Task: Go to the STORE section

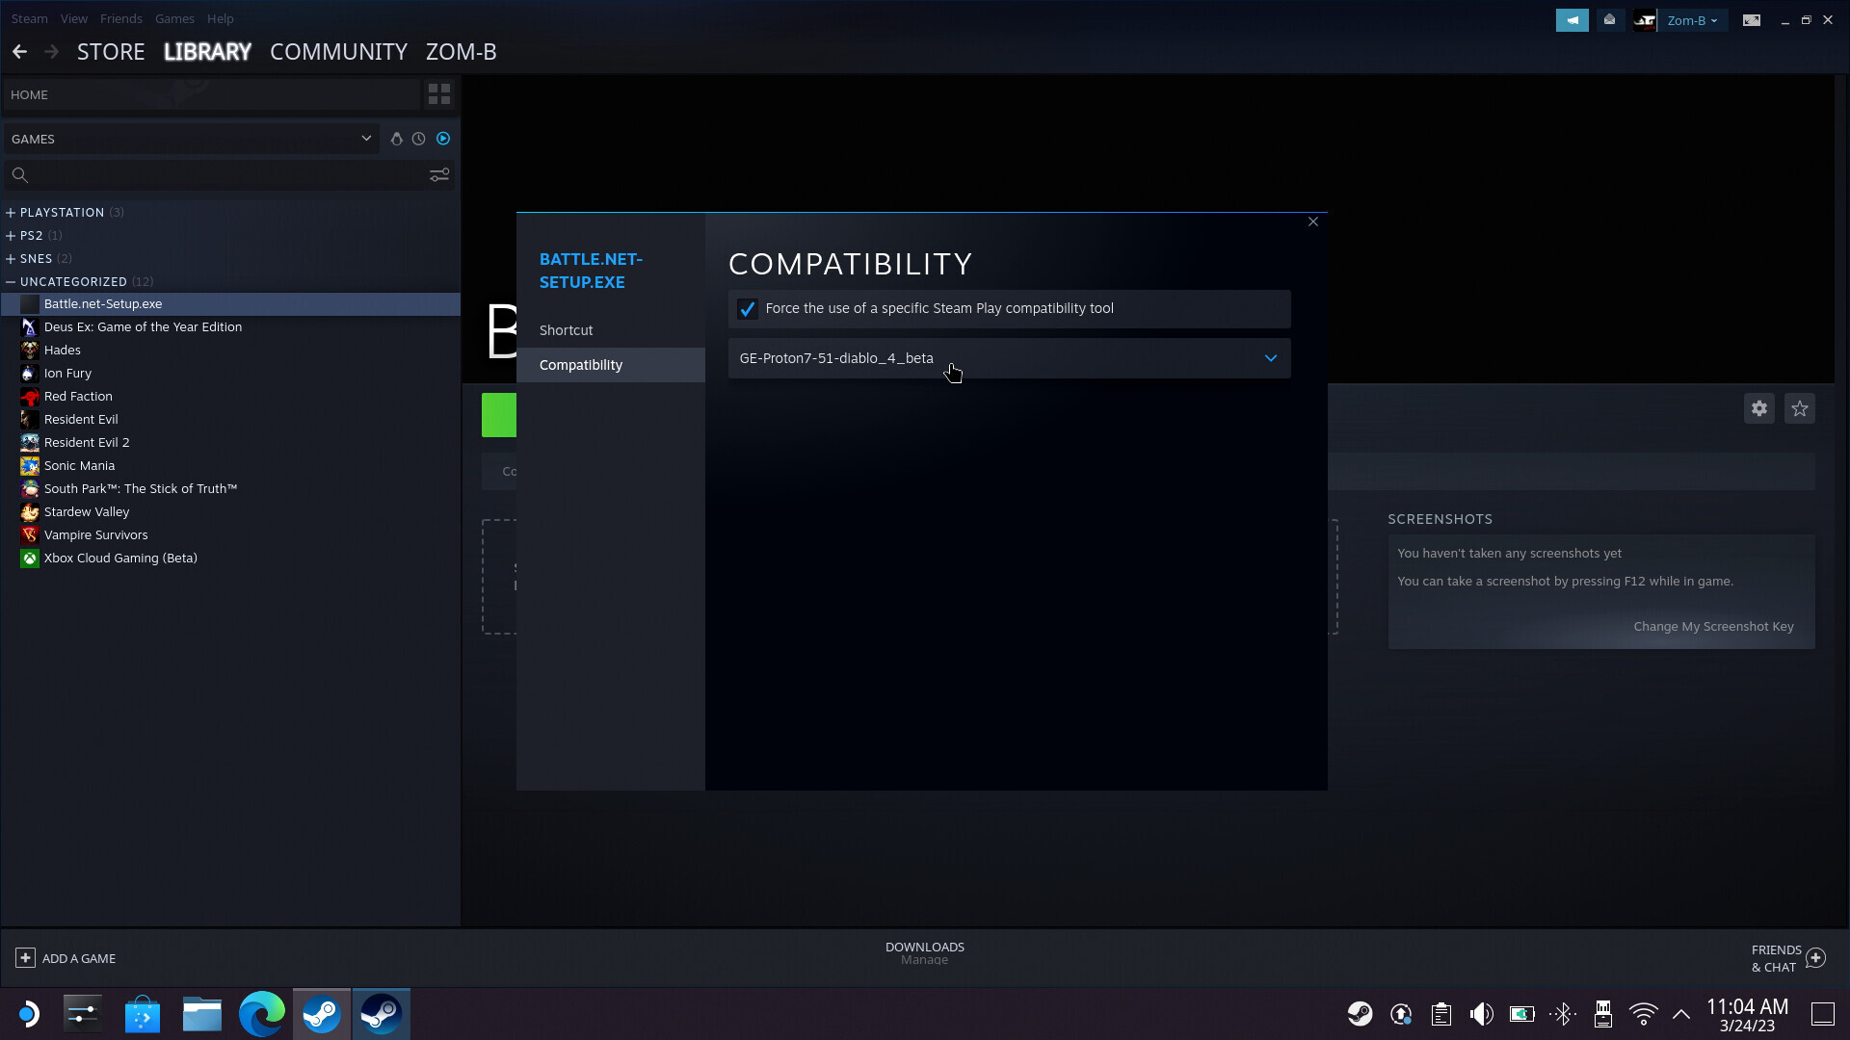Action: click(x=111, y=52)
